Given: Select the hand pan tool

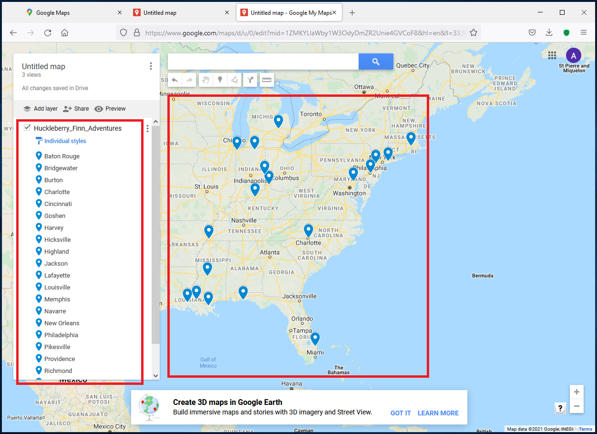Looking at the screenshot, I should (x=206, y=80).
